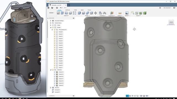Select the Hole tool in Create
177x99 pixels.
[x=70, y=13]
